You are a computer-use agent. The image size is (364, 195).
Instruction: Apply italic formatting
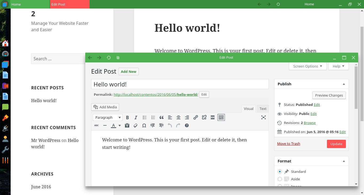pos(136,117)
